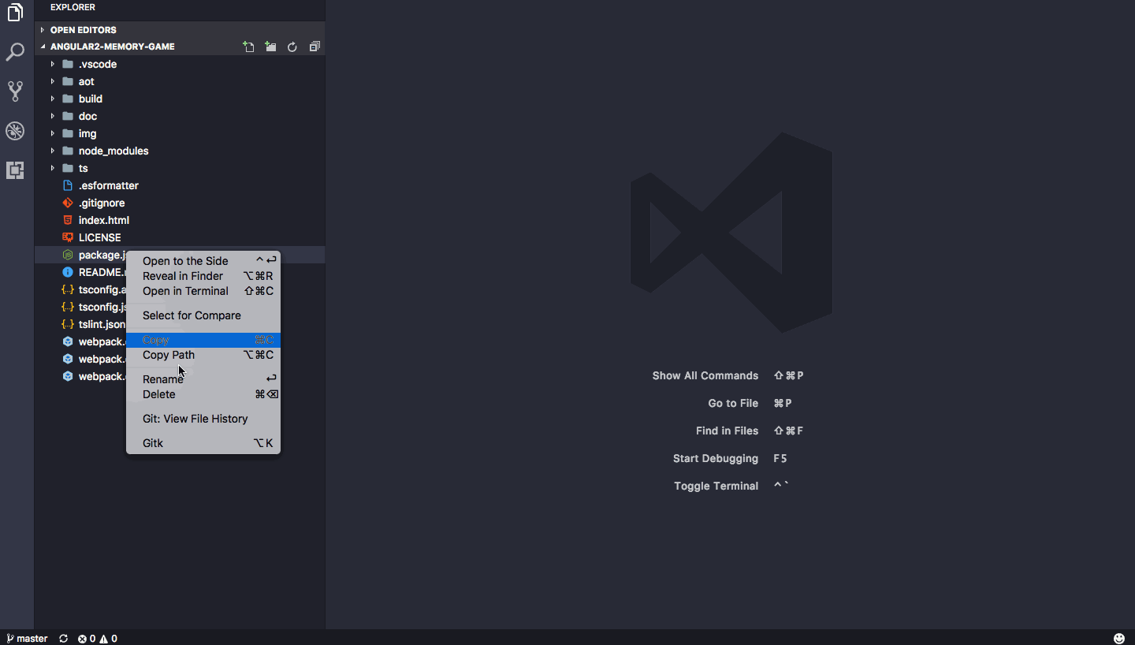This screenshot has width=1135, height=645.
Task: Collapse all folders in explorer
Action: (314, 47)
